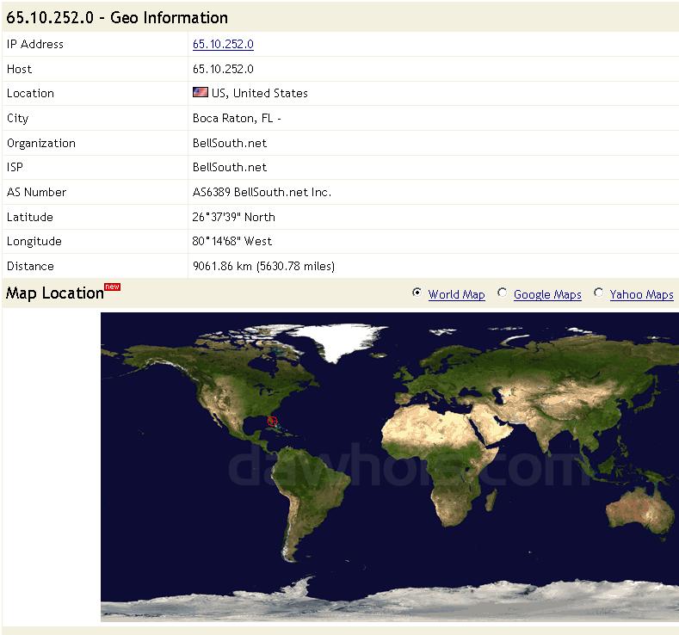Click the red location marker over Florida
679x635 pixels.
[x=273, y=421]
